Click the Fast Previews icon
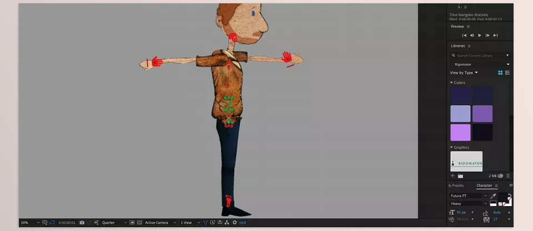This screenshot has height=231, width=533. click(213, 223)
